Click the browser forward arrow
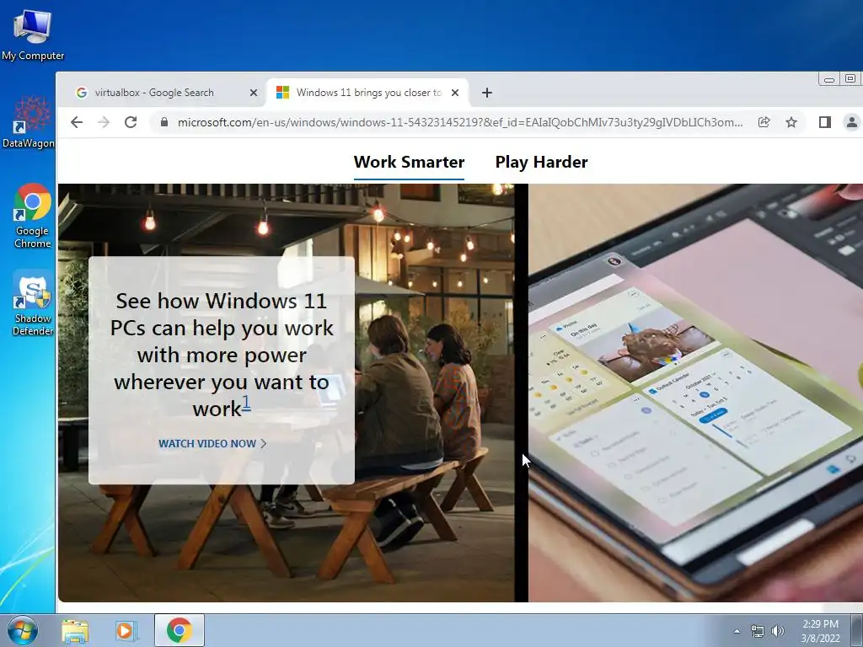This screenshot has width=863, height=647. click(x=104, y=122)
